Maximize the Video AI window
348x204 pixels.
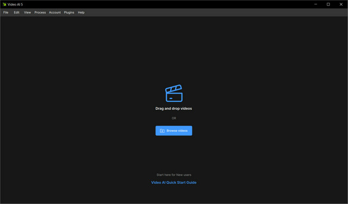(328, 4)
